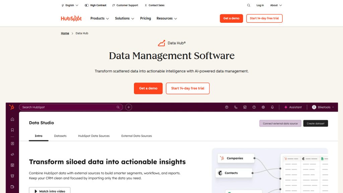This screenshot has width=343, height=193.
Task: Click header Get a demo button
Action: click(231, 18)
